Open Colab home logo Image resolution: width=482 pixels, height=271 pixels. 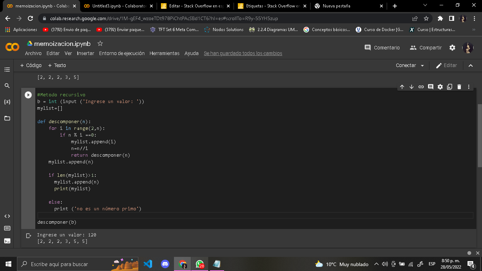pos(12,47)
